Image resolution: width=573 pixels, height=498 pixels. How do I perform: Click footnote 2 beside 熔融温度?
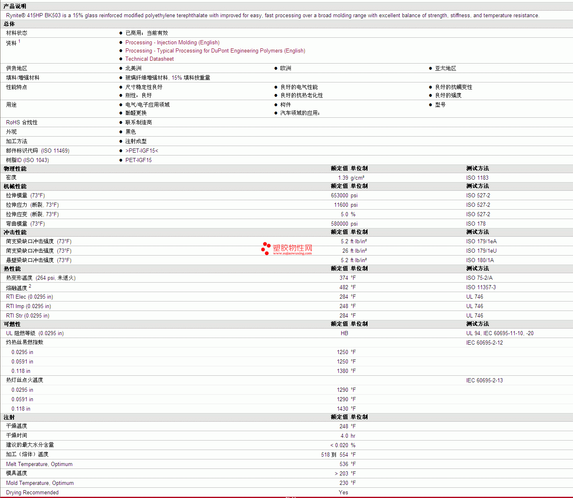(x=30, y=286)
